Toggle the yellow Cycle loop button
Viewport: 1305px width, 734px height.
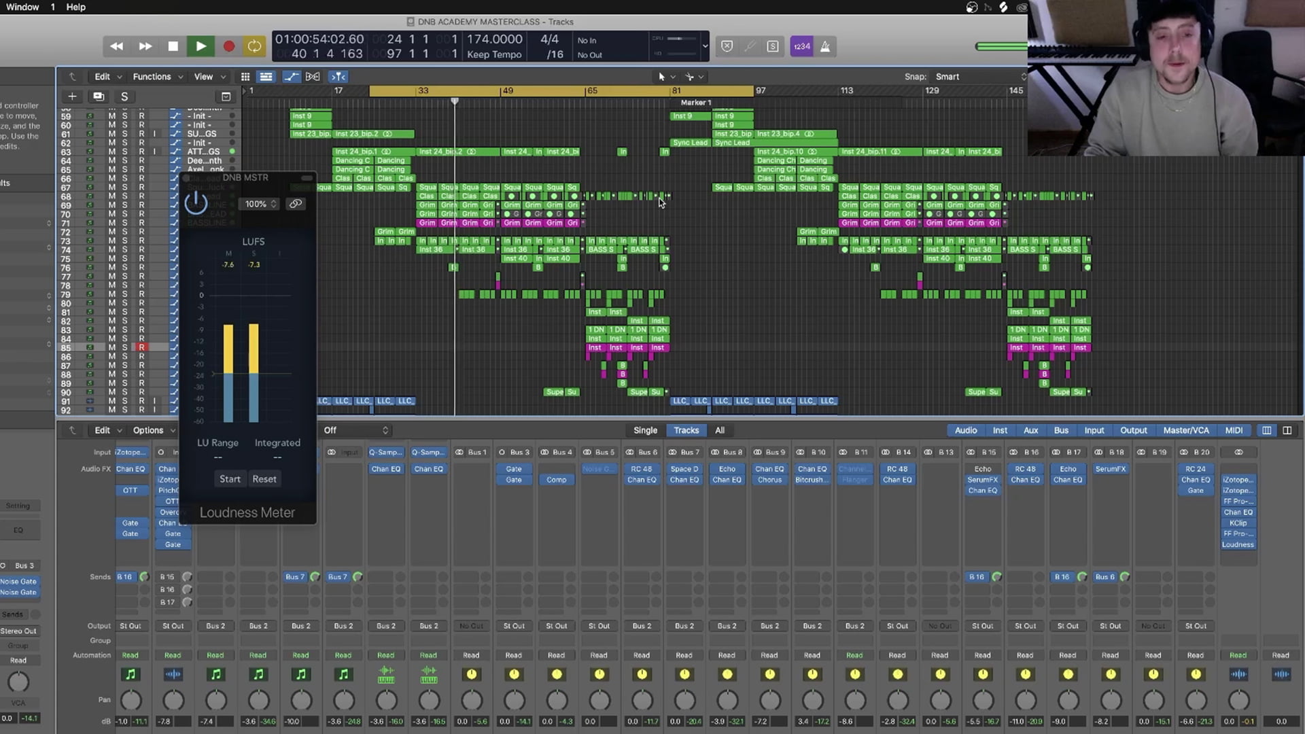pyautogui.click(x=254, y=46)
